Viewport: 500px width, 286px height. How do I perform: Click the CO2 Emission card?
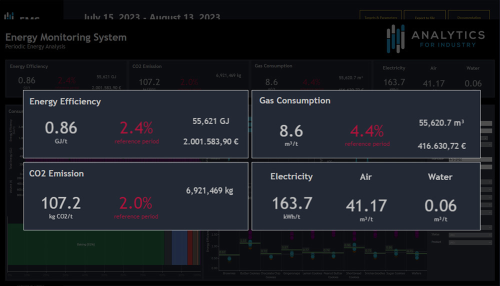pos(135,195)
